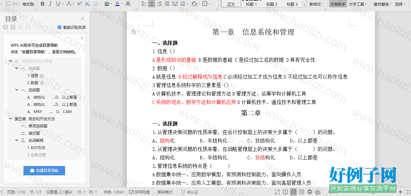411x196 pixels.
Task: Open the 新样式 dropdown
Action: click(316, 4)
